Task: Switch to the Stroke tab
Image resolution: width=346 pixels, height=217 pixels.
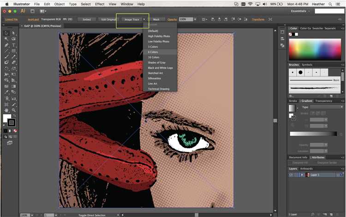Action: pos(293,101)
